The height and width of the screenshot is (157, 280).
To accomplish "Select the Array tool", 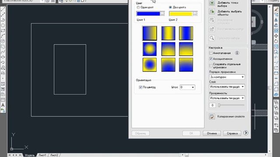I will pos(276,31).
